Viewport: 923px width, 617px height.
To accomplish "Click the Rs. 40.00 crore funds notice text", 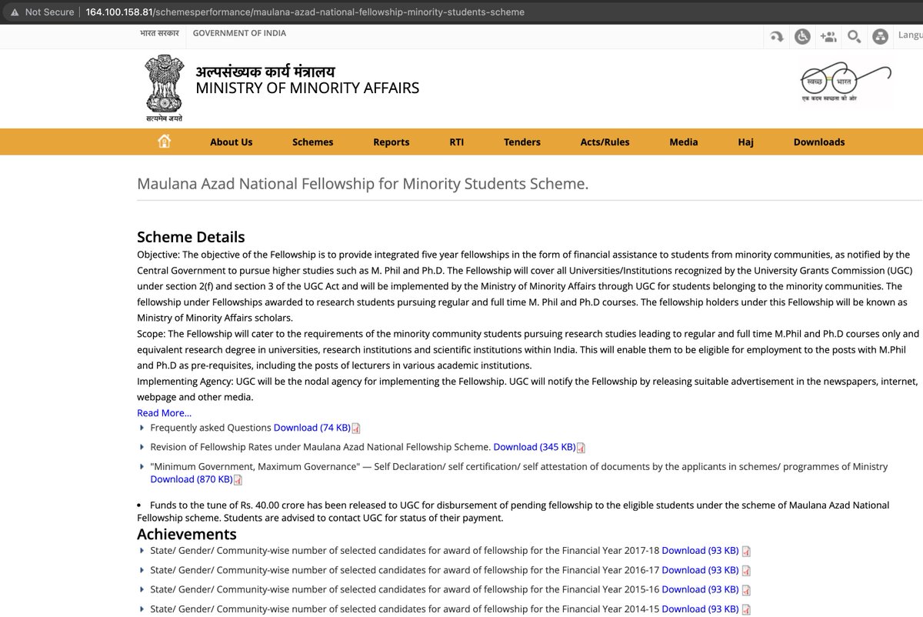I will [513, 512].
